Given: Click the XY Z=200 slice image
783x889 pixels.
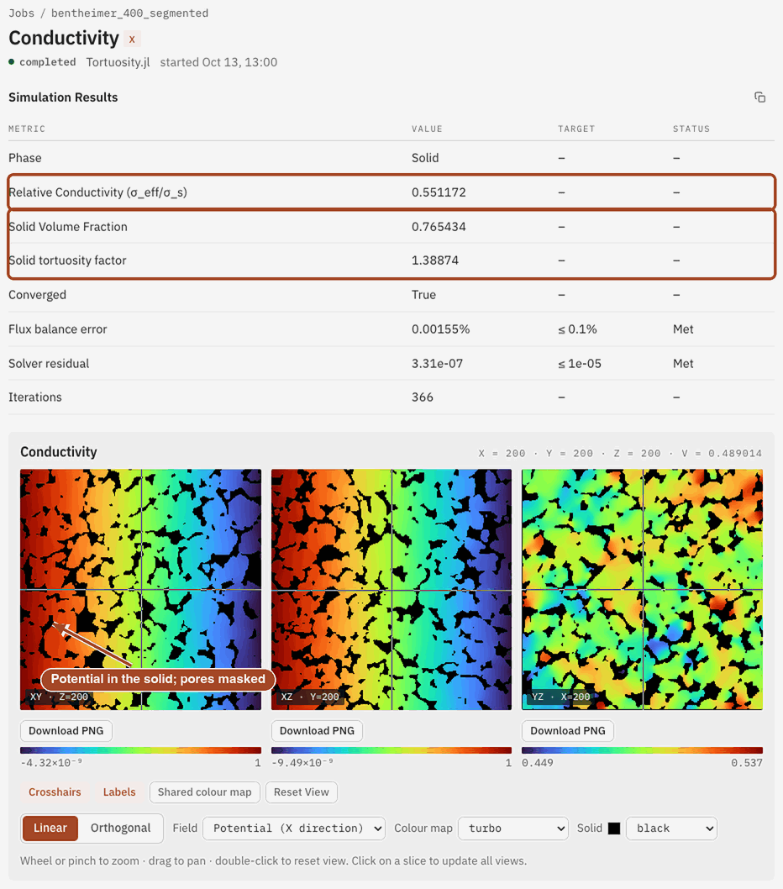Looking at the screenshot, I should [x=140, y=590].
